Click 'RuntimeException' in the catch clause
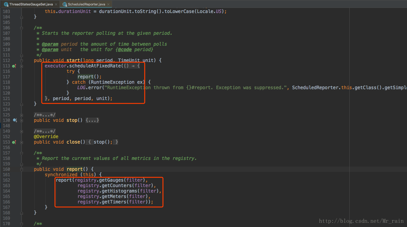The height and width of the screenshot is (227, 407). [x=113, y=82]
